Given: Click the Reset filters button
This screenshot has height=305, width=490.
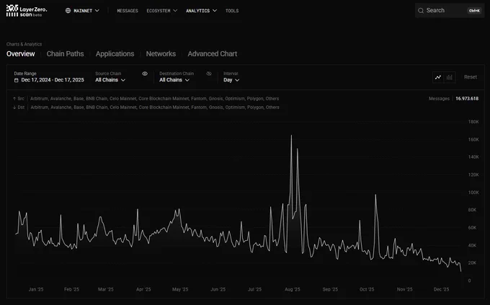Looking at the screenshot, I should (x=471, y=77).
